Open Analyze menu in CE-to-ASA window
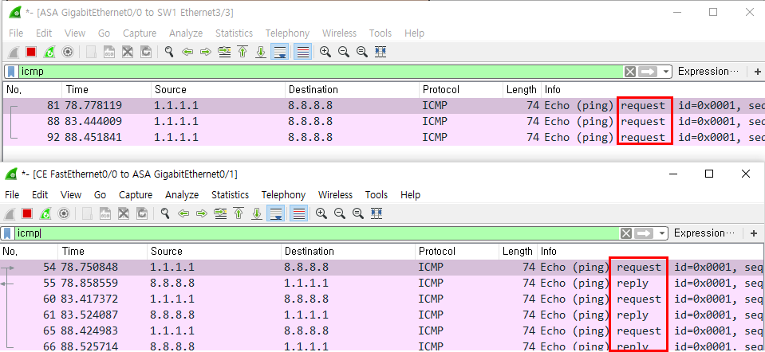The image size is (765, 352). (182, 195)
